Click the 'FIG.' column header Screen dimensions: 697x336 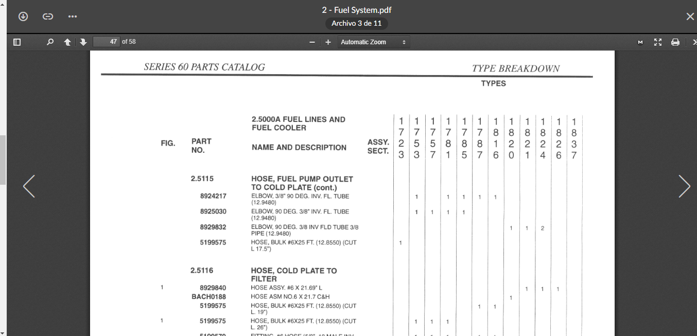(x=168, y=144)
